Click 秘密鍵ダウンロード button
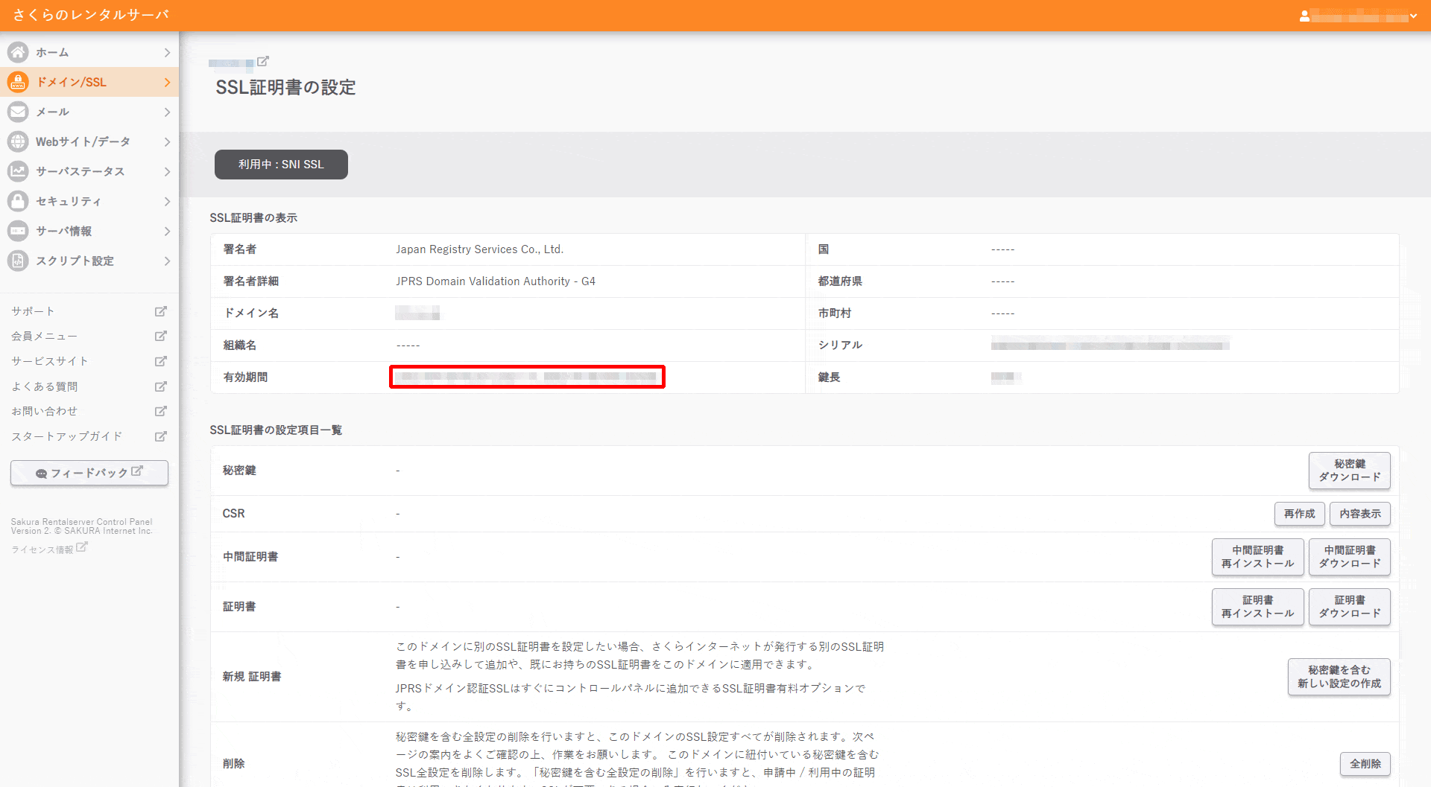Viewport: 1431px width, 787px height. [x=1349, y=471]
